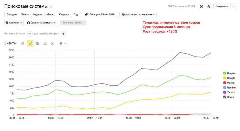Open the Детализация: по неделям dropdown
The image size is (240, 131).
[x=138, y=14]
